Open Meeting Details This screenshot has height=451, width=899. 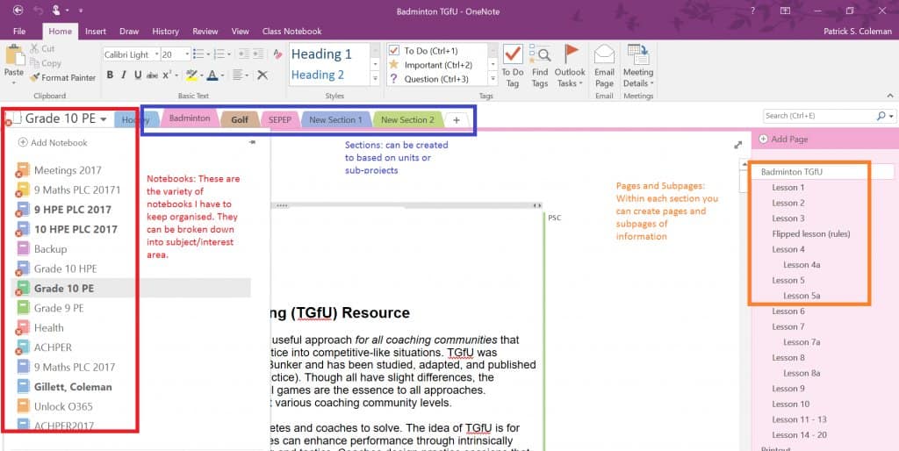coord(637,66)
